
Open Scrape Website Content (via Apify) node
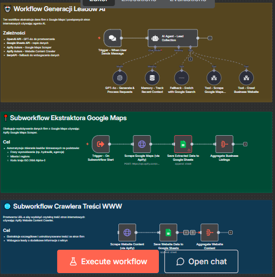click(x=127, y=233)
